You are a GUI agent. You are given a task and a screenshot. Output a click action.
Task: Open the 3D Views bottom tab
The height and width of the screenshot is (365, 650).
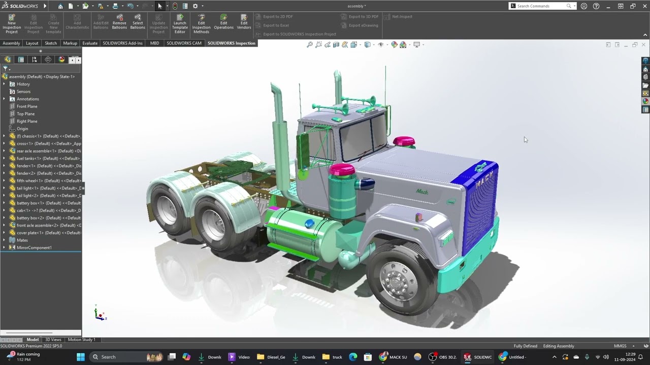point(53,340)
